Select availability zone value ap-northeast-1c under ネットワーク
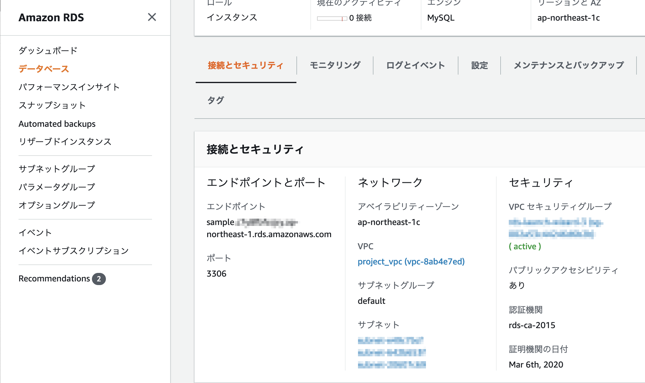This screenshot has width=645, height=383. click(389, 222)
